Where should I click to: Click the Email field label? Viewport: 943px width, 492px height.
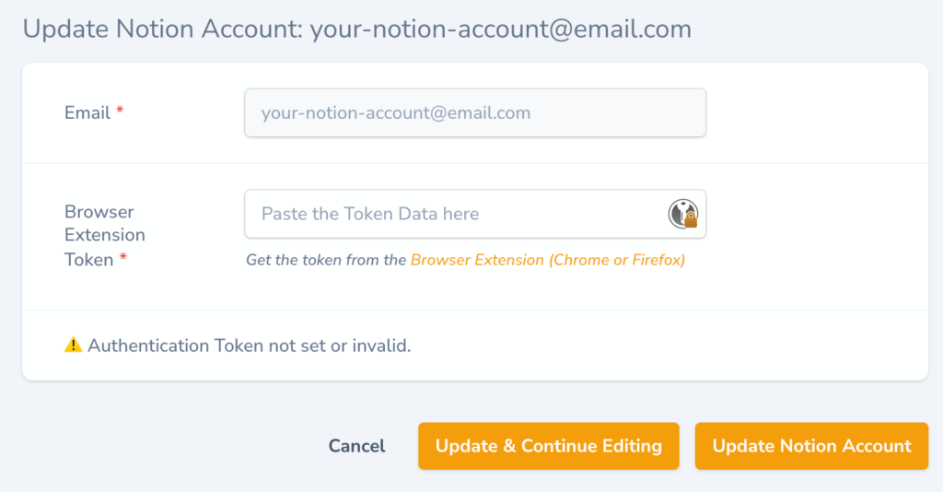click(87, 112)
